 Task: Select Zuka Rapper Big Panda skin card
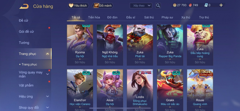[x=170, y=45]
